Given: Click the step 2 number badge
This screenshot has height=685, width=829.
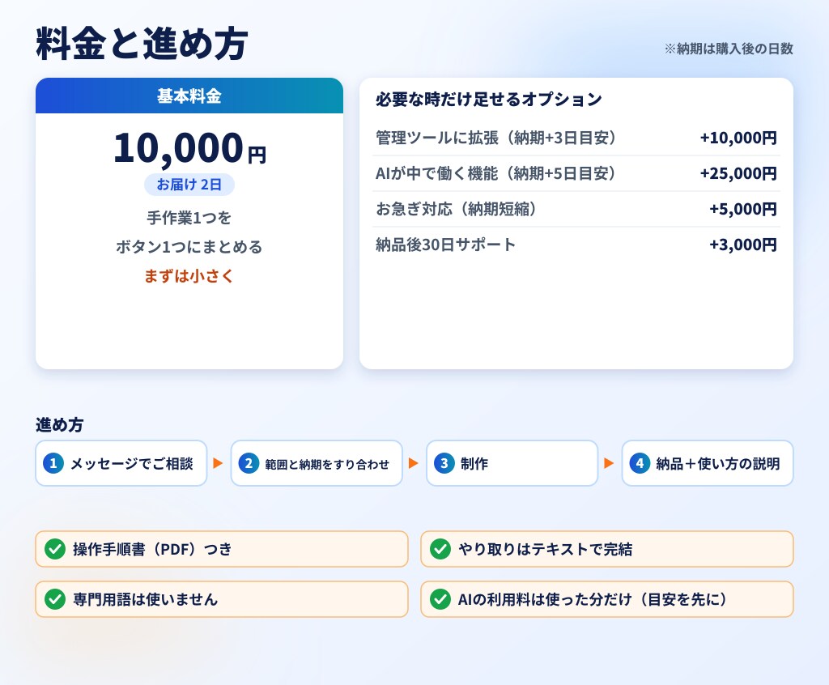Looking at the screenshot, I should (249, 463).
